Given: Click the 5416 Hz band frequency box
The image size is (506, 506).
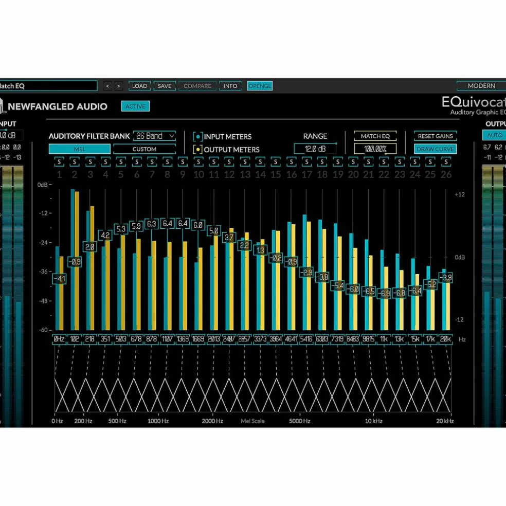Looking at the screenshot, I should point(306,339).
